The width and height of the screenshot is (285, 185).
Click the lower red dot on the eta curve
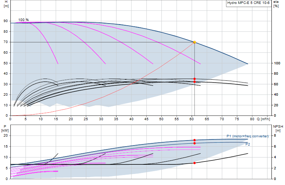(x=195, y=82)
